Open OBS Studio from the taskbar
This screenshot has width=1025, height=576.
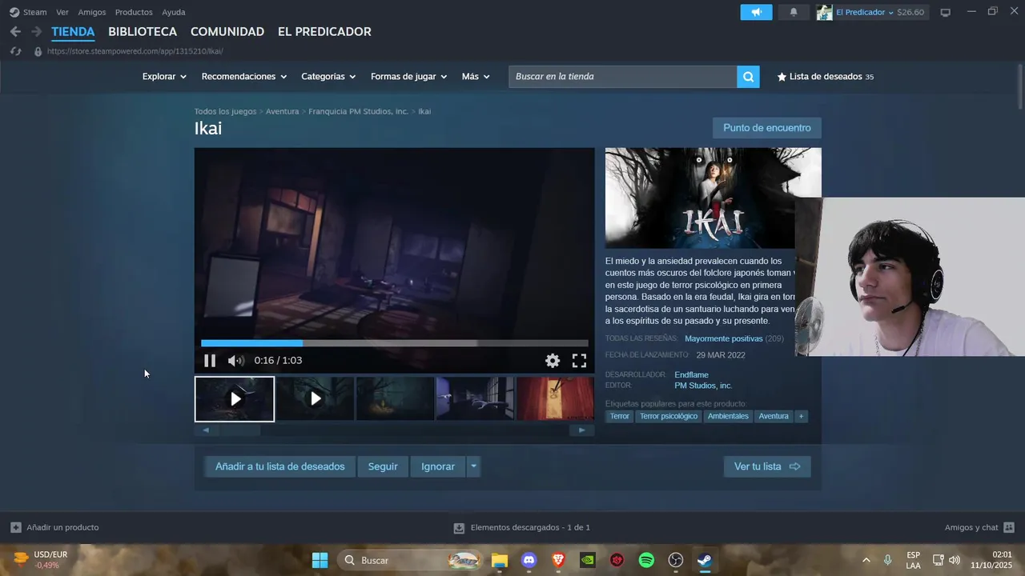tap(676, 560)
